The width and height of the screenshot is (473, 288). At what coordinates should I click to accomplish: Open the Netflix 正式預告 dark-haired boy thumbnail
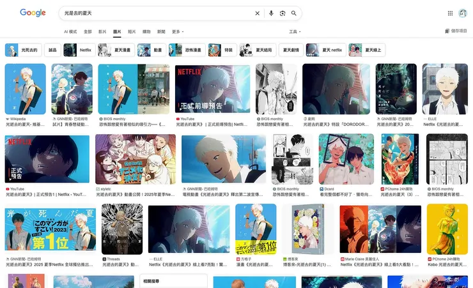pyautogui.click(x=47, y=159)
